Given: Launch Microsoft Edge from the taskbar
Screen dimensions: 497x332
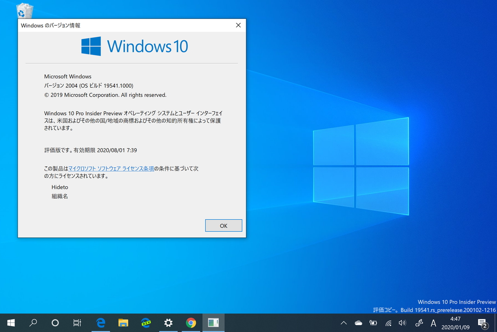Looking at the screenshot, I should [100, 323].
